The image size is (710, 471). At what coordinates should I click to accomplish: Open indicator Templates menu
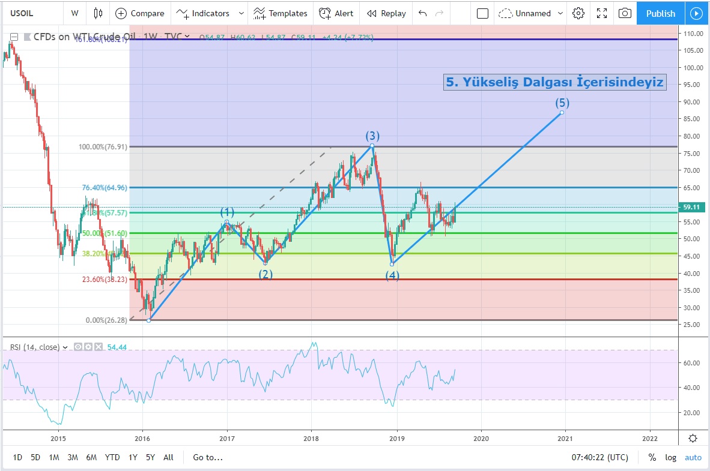[281, 13]
